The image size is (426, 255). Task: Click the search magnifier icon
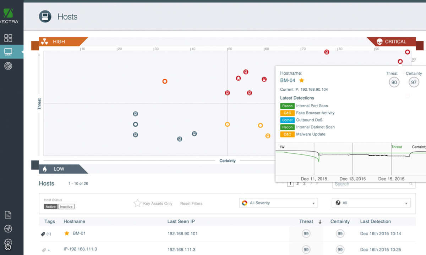411,184
